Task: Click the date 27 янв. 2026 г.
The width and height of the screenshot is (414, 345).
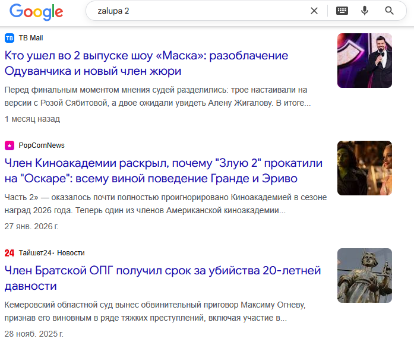Action: (x=31, y=226)
